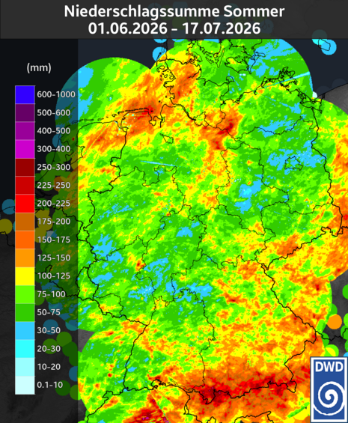Pick the 20-30 mm cyan swatch

[25, 349]
